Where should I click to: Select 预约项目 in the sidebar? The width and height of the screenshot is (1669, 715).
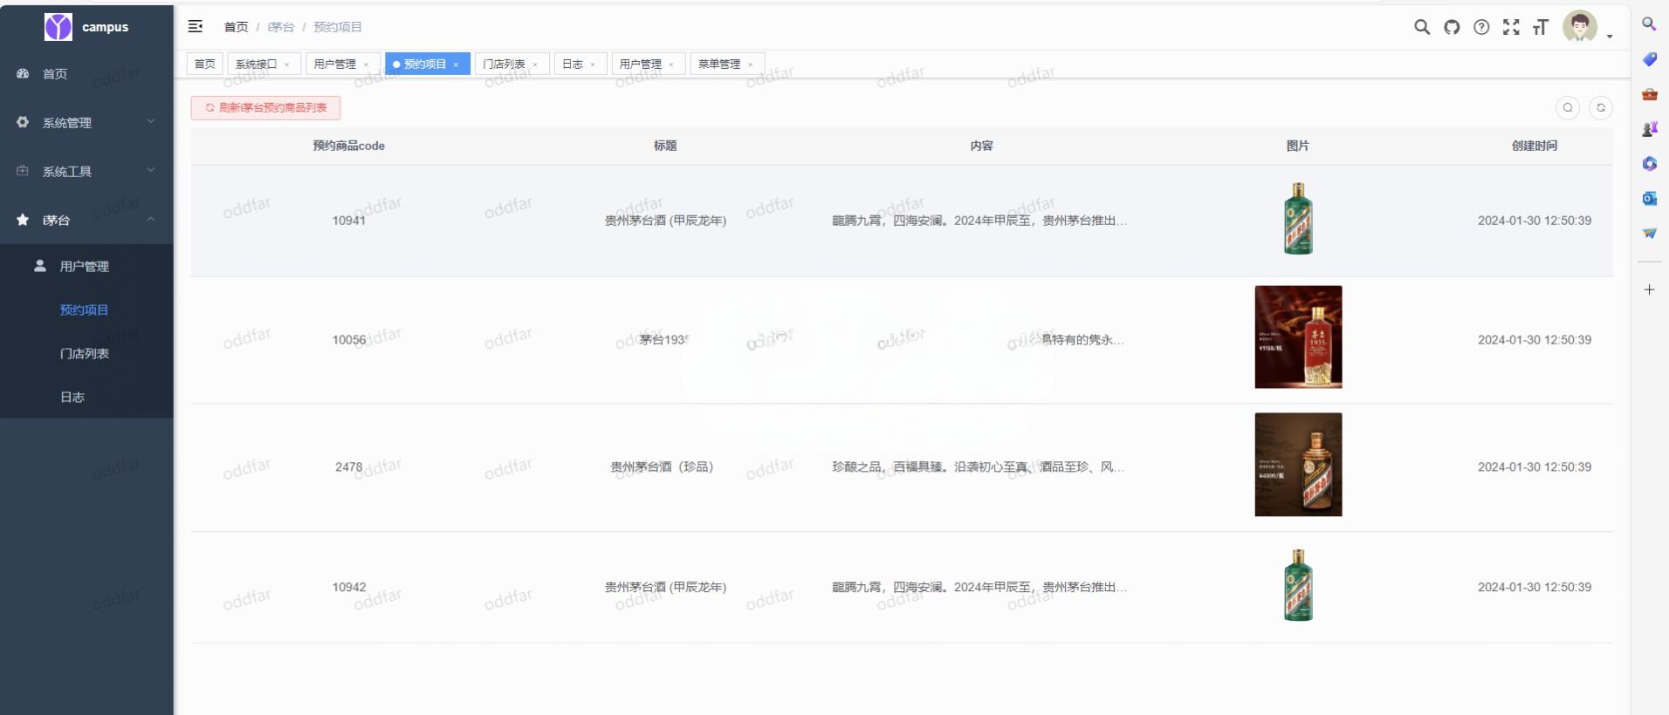[x=86, y=310]
